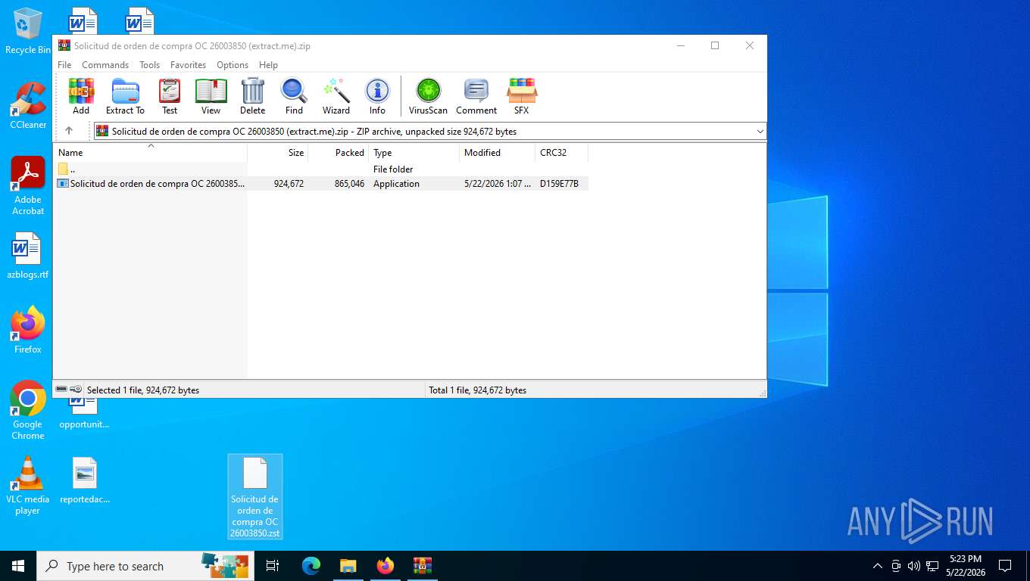Click the status bar drive icon
The height and width of the screenshot is (581, 1030).
tap(61, 390)
